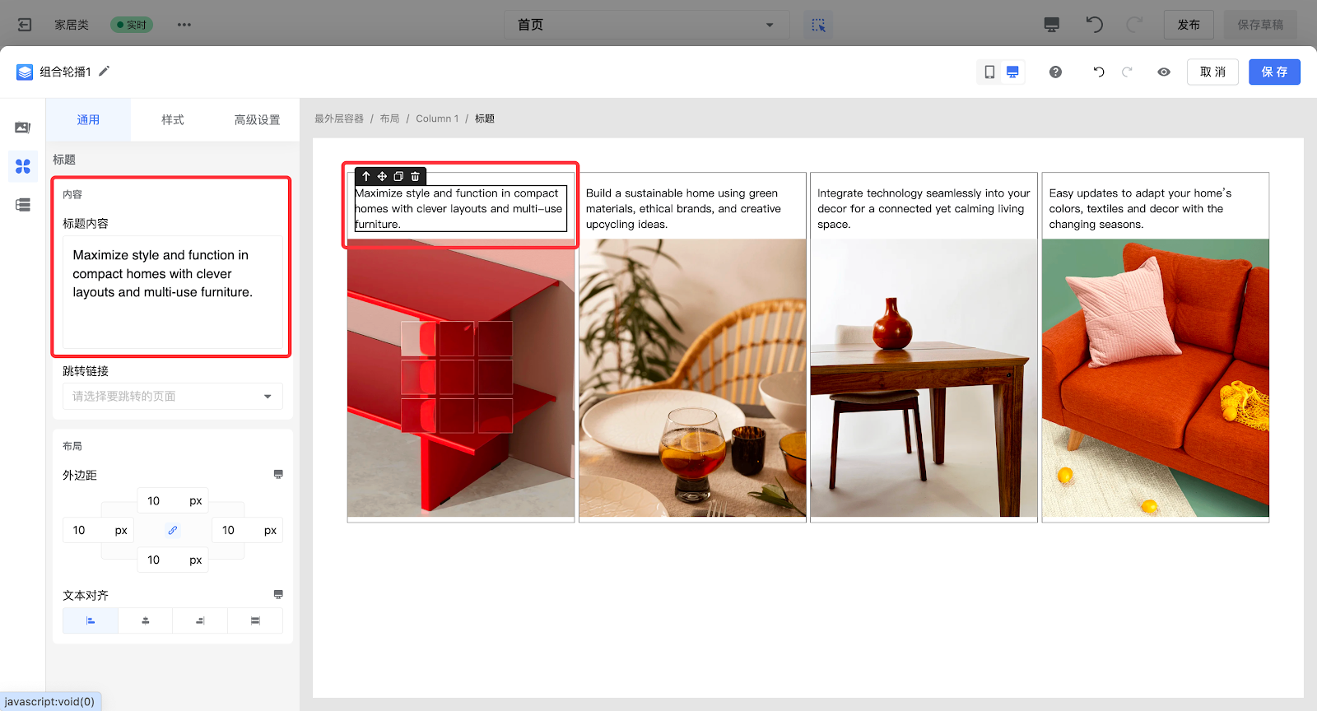The width and height of the screenshot is (1317, 711).
Task: Open the image library icon in left sidebar
Action: tap(23, 128)
